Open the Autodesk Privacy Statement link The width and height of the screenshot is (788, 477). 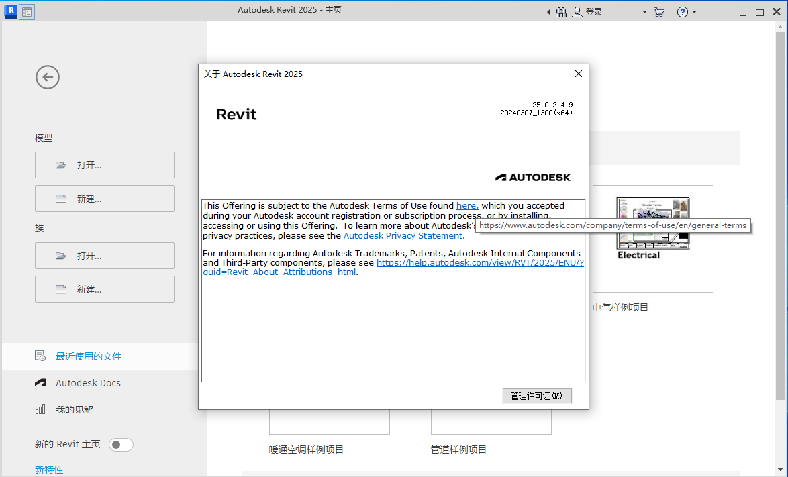403,236
